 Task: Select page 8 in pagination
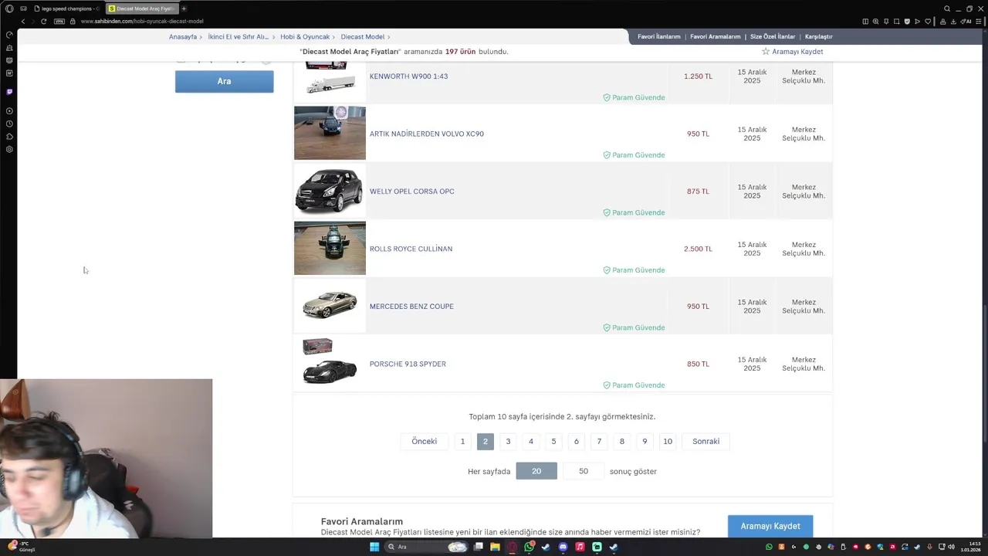pyautogui.click(x=621, y=441)
